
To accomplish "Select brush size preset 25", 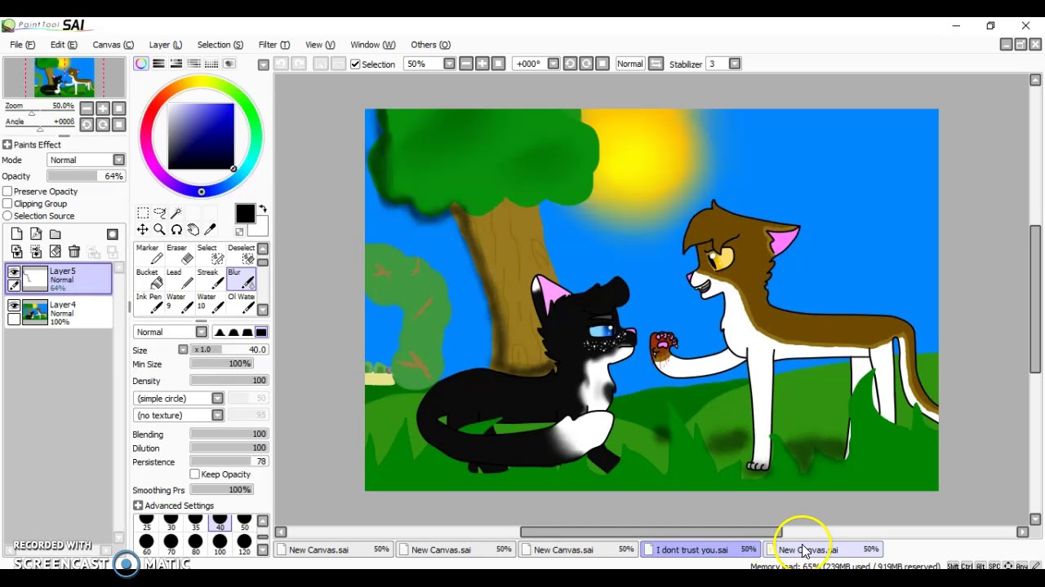I will 146,523.
